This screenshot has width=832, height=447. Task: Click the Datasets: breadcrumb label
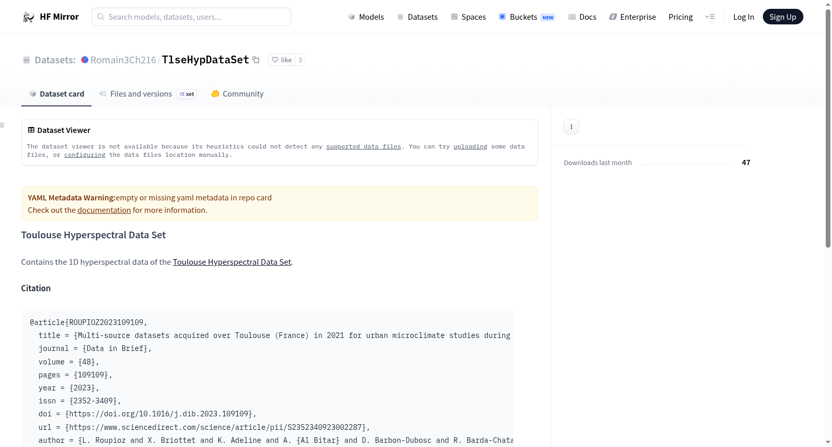pos(55,60)
